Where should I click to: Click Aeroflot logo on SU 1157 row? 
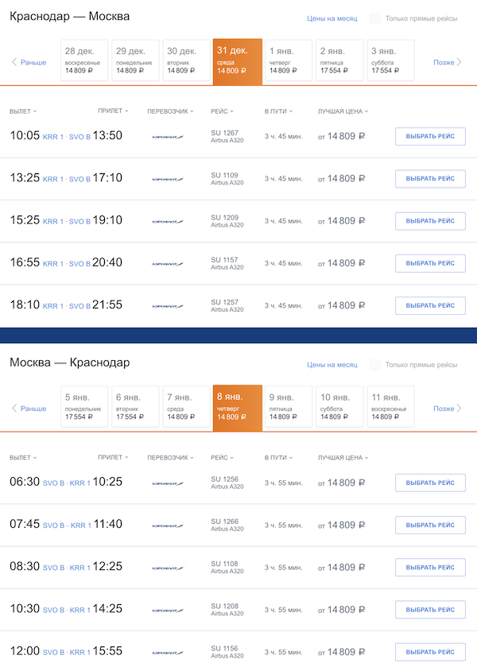(x=168, y=264)
